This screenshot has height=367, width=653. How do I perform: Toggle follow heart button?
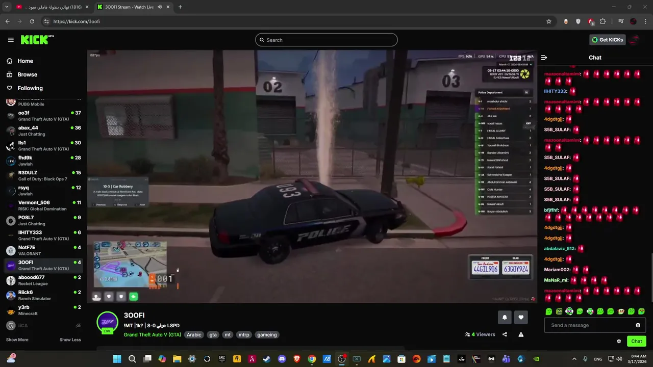(521, 317)
